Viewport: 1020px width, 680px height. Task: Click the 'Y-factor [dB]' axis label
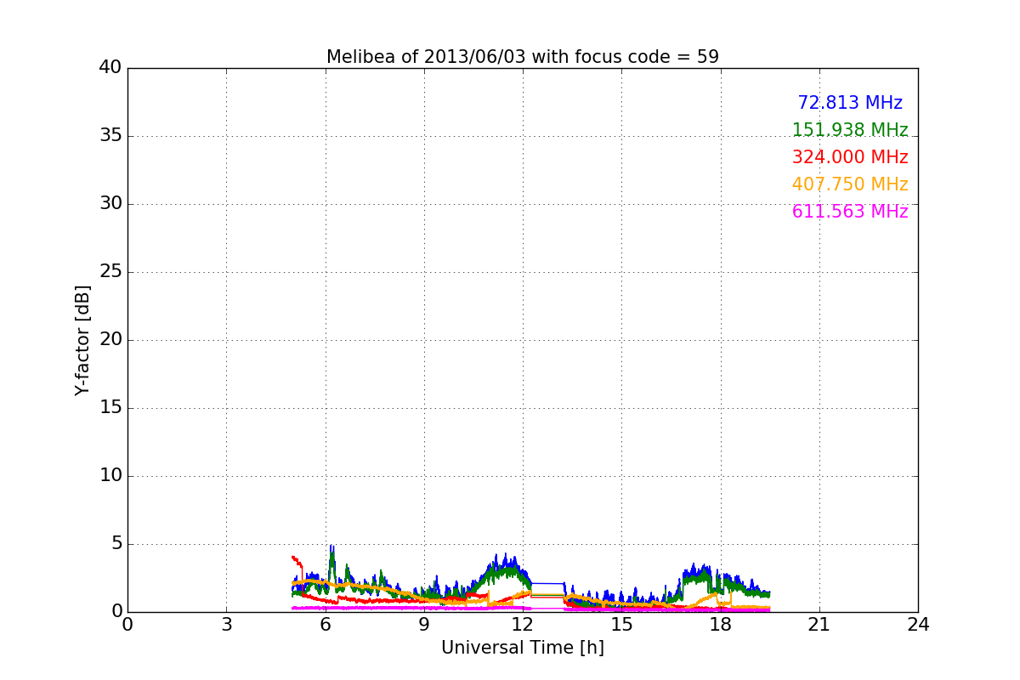(82, 340)
